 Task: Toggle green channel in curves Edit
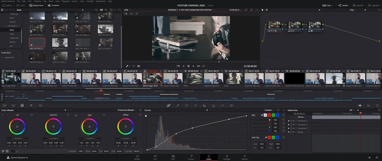273,115
